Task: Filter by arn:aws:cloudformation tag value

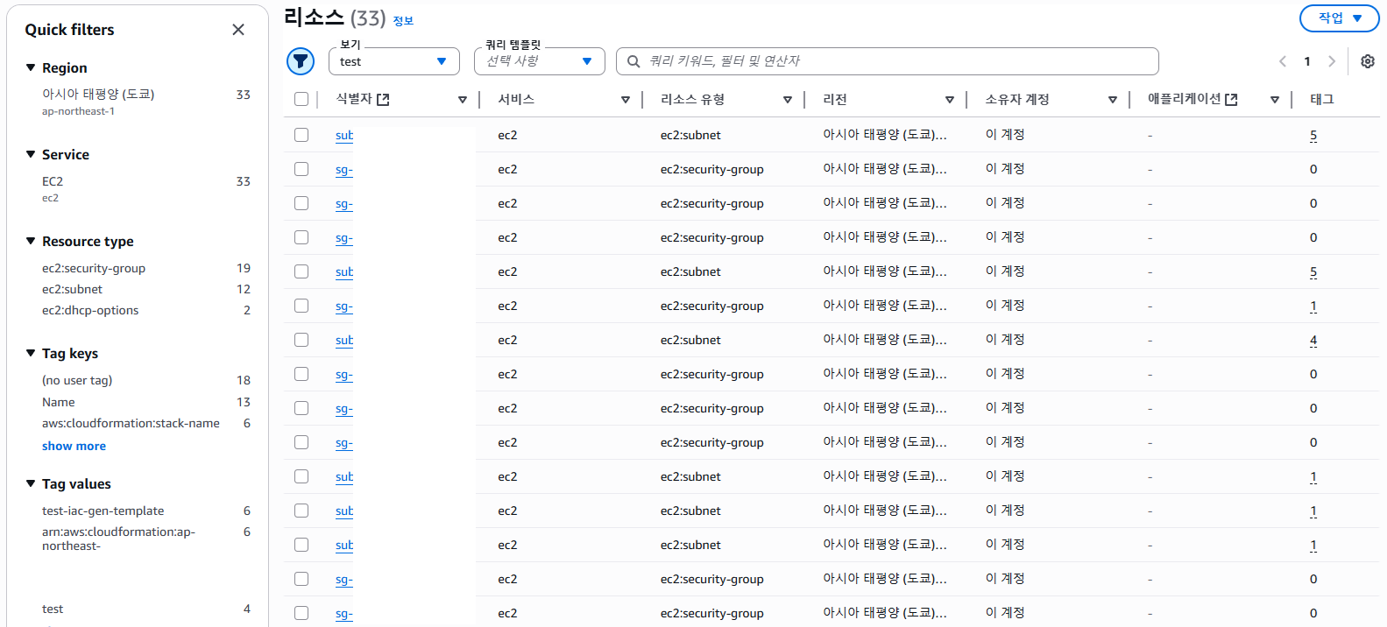Action: point(118,539)
